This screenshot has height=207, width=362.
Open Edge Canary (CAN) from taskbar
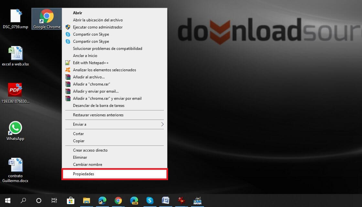(134, 201)
